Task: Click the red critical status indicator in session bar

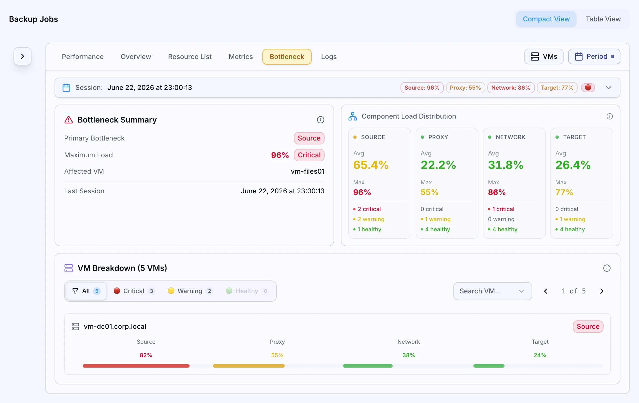Action: (588, 88)
